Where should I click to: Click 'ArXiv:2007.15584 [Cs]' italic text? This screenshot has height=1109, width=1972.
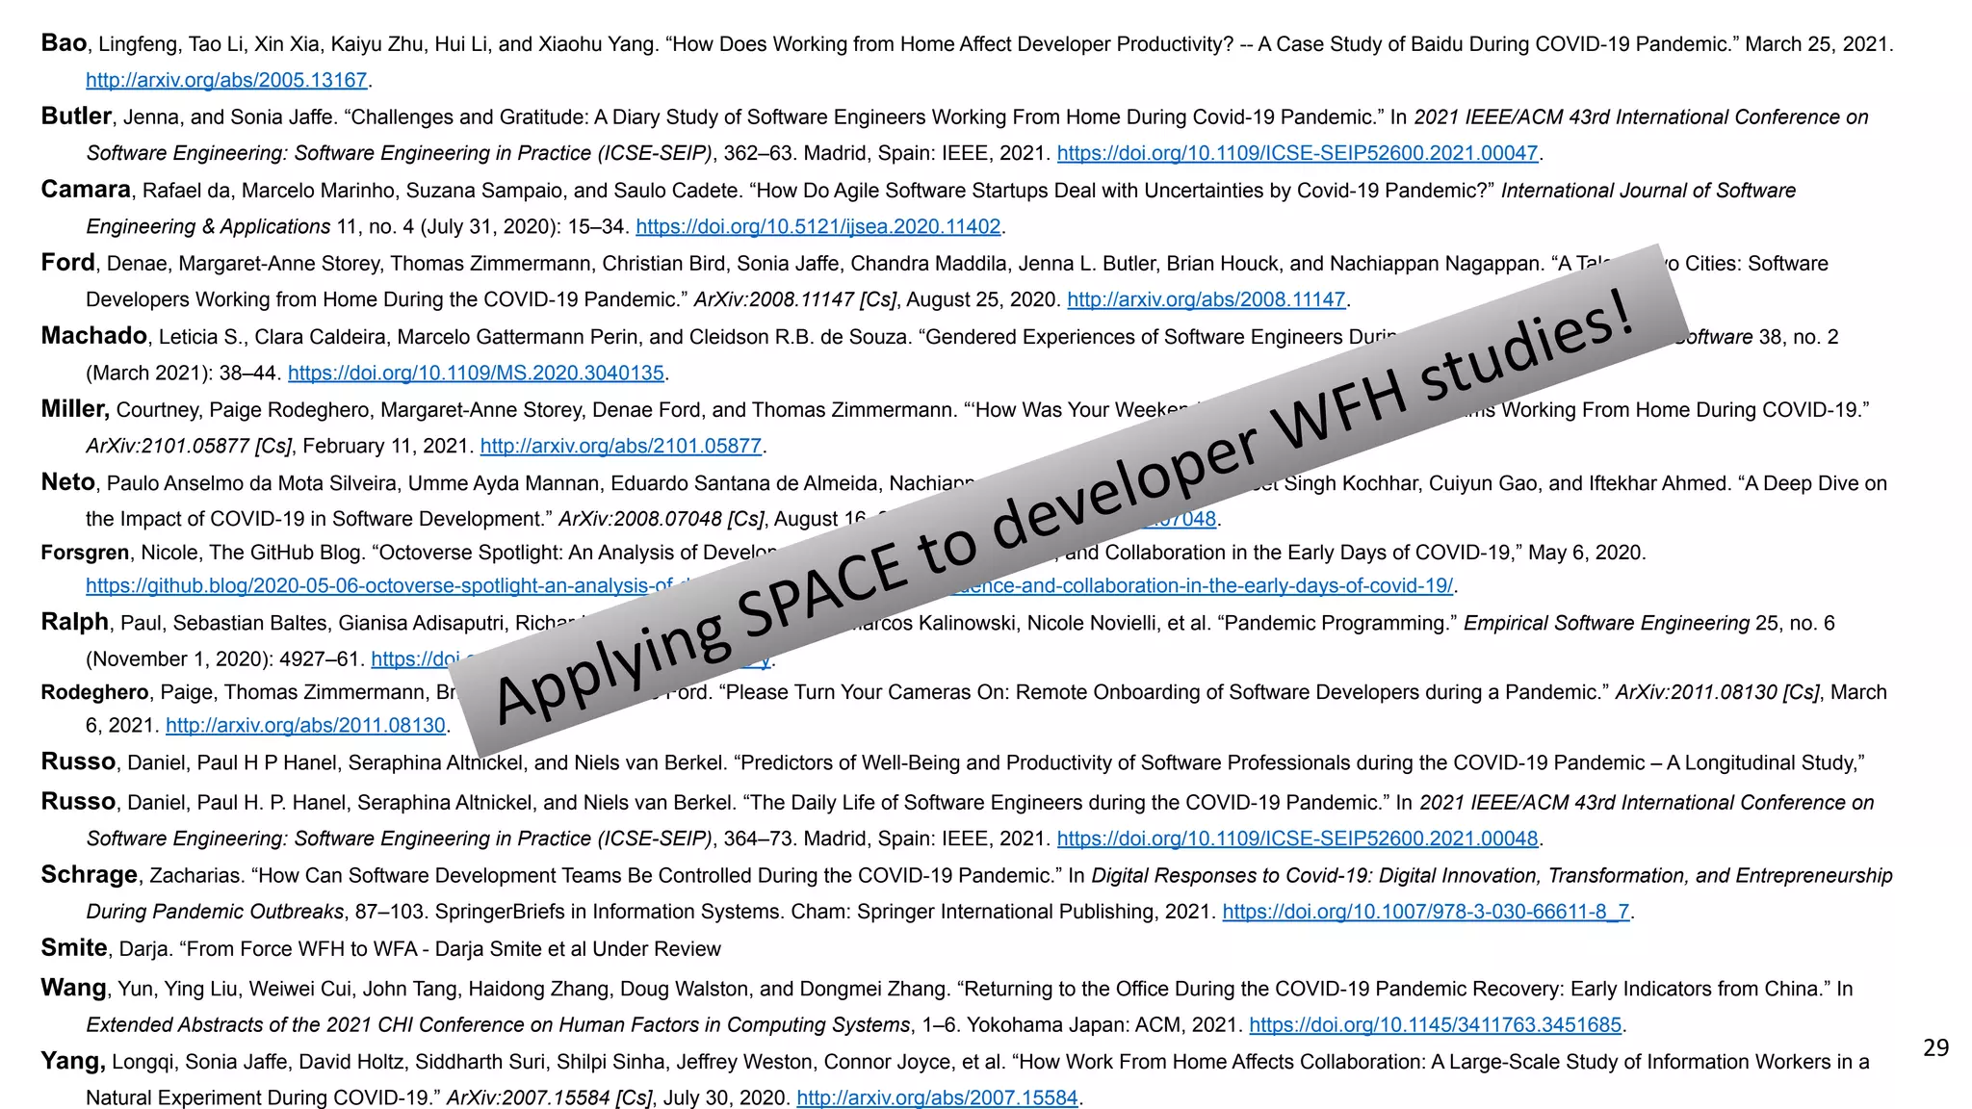point(549,1098)
